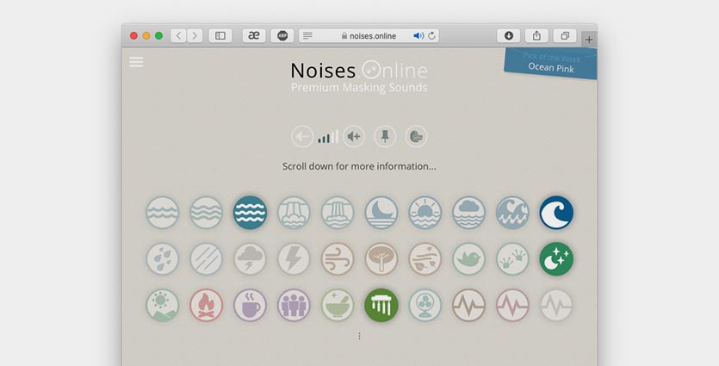The width and height of the screenshot is (719, 366).
Task: Play the singing bowl sound
Action: (x=338, y=305)
